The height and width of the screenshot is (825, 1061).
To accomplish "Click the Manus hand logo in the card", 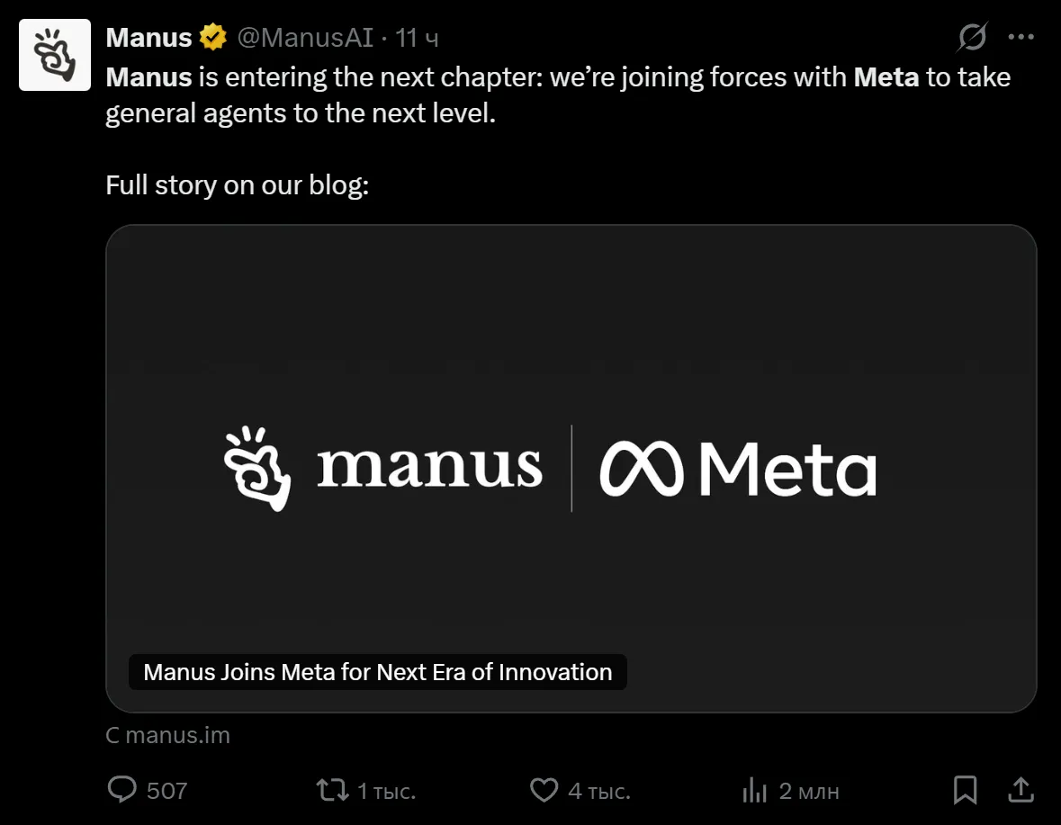I will [x=256, y=469].
